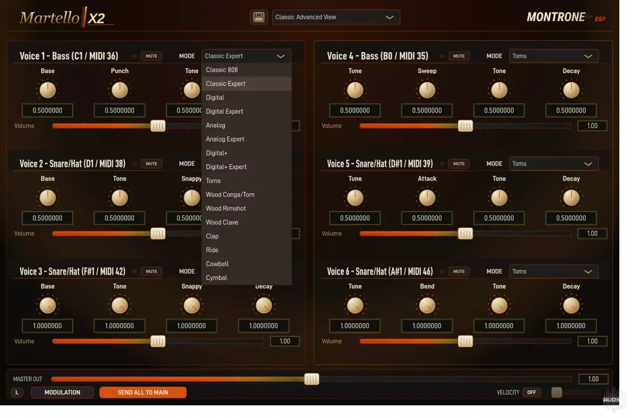This screenshot has width=632, height=418.
Task: Select Ride mode option
Action: (246, 250)
